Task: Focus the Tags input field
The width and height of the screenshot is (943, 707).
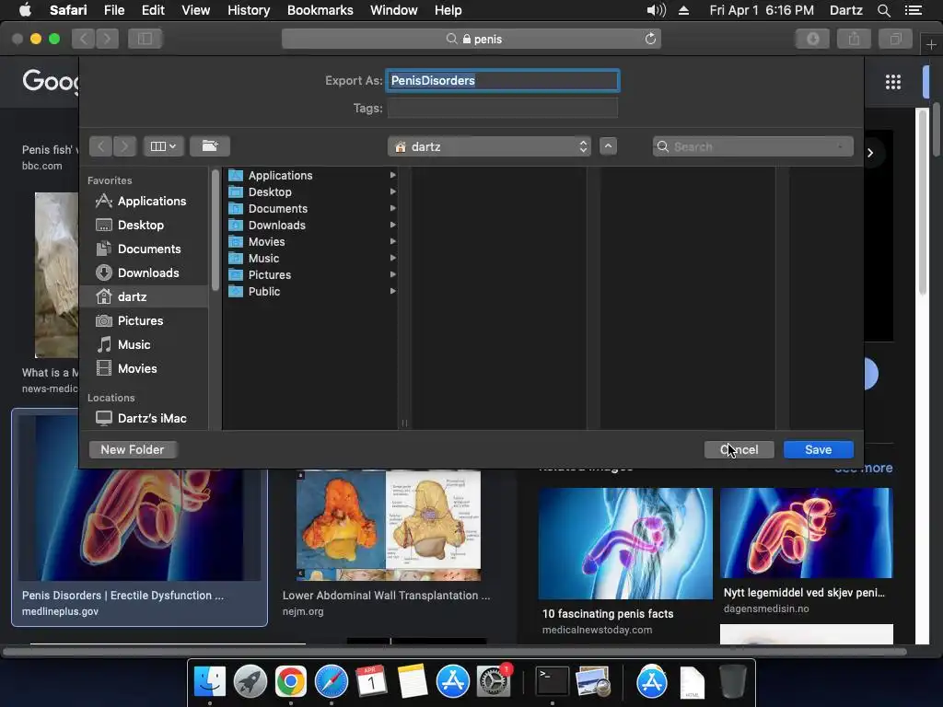Action: 502,109
